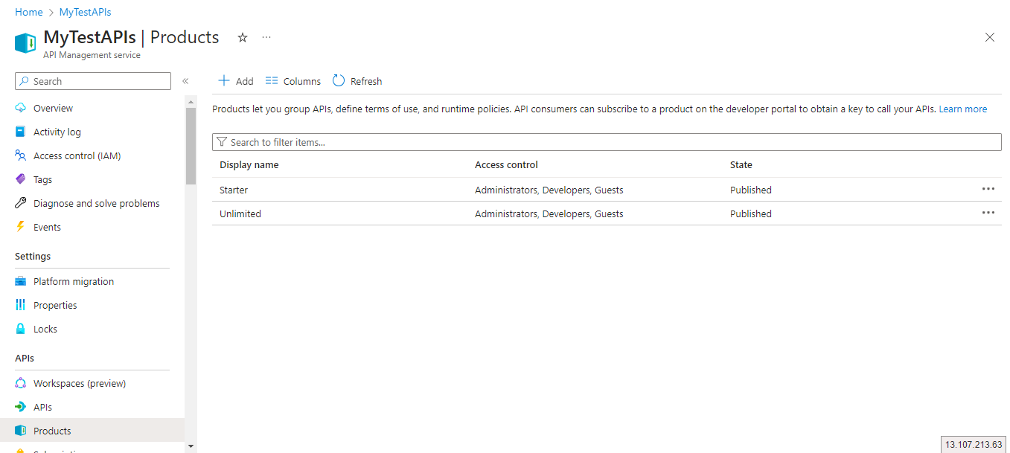Screen dimensions: 1010x453
Task: Refresh the products list
Action: coord(357,81)
